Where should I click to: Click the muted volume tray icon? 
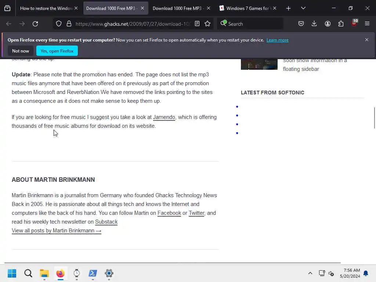pos(331,273)
